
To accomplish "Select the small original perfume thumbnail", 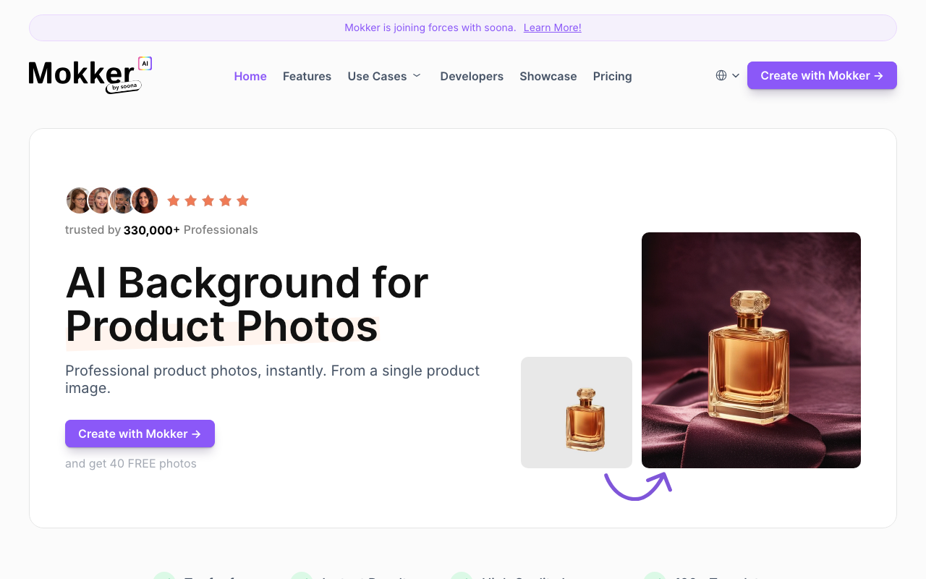I will click(577, 413).
